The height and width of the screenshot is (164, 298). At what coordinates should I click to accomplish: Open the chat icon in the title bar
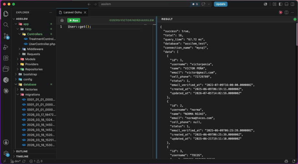(x=203, y=4)
